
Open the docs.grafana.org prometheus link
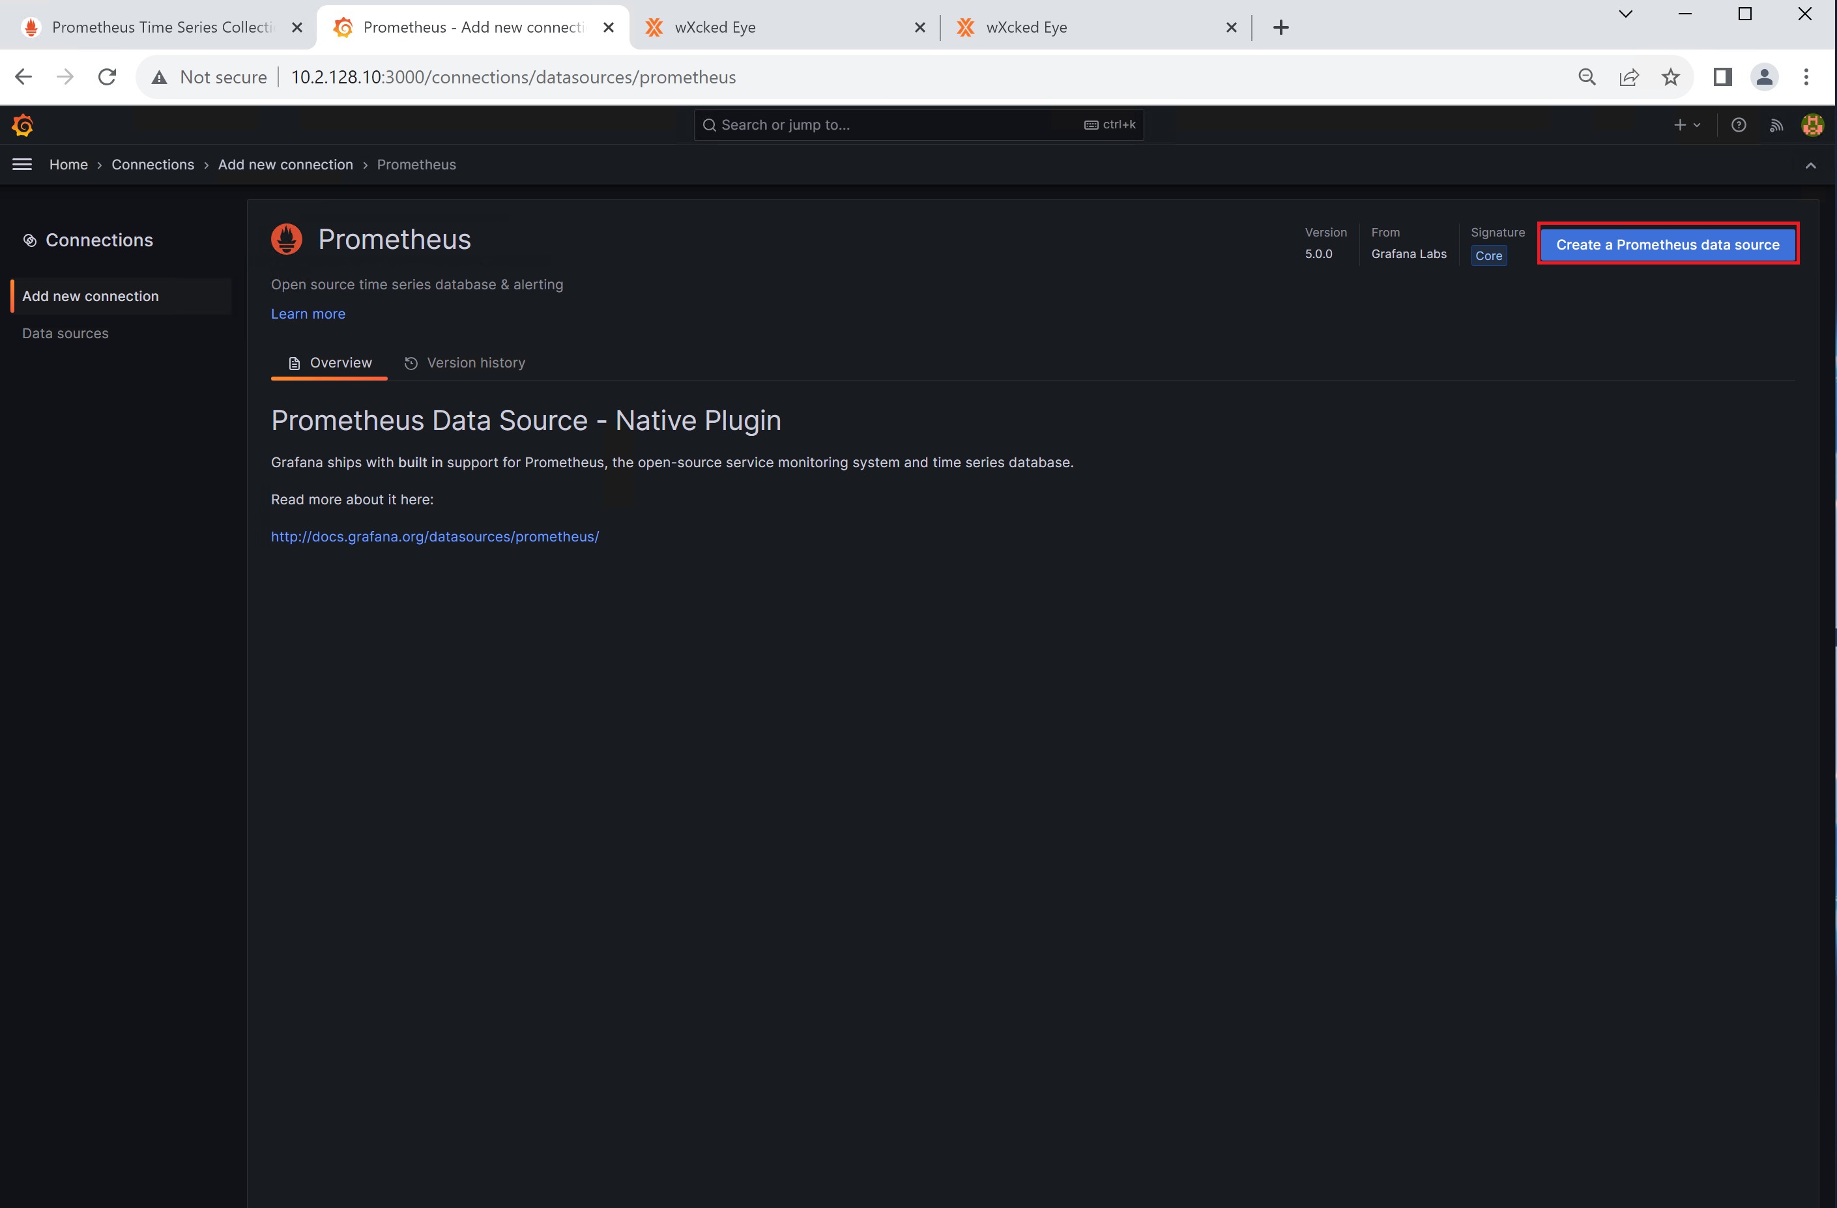pos(435,536)
